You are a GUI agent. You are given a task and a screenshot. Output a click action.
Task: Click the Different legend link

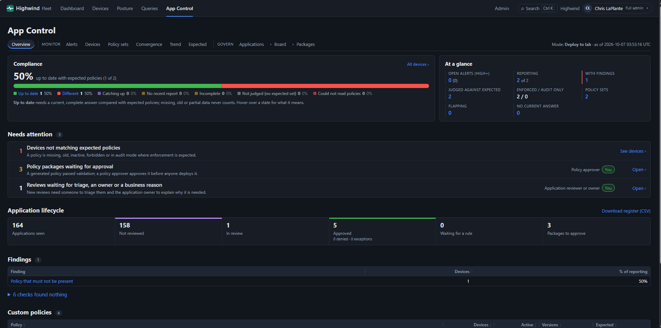(70, 94)
